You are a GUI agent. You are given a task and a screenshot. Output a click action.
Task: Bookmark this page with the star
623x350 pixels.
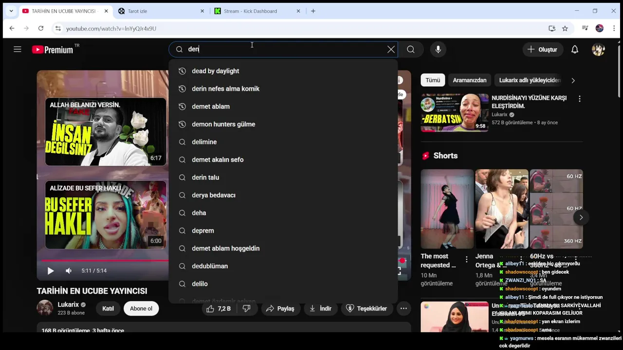tap(565, 29)
